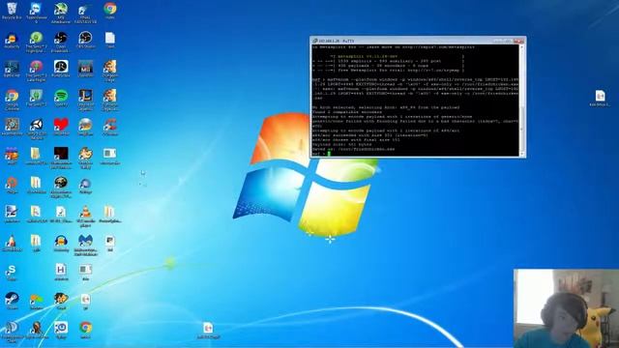This screenshot has width=619, height=348.
Task: Select the Chrome icon in the top desktop row
Action: [x=109, y=11]
